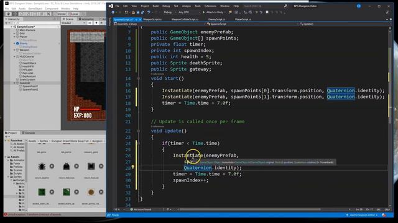Select the Scripts folder in Project panel
The image size is (398, 223).
tap(17, 173)
